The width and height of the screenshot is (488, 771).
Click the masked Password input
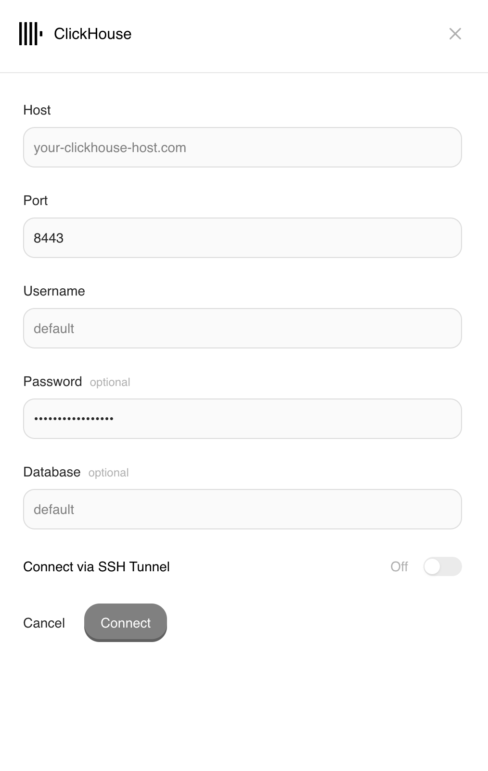click(x=243, y=419)
